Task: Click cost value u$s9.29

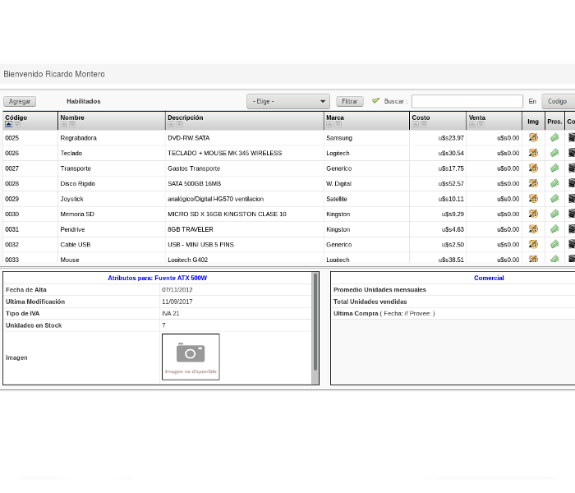Action: pos(453,214)
